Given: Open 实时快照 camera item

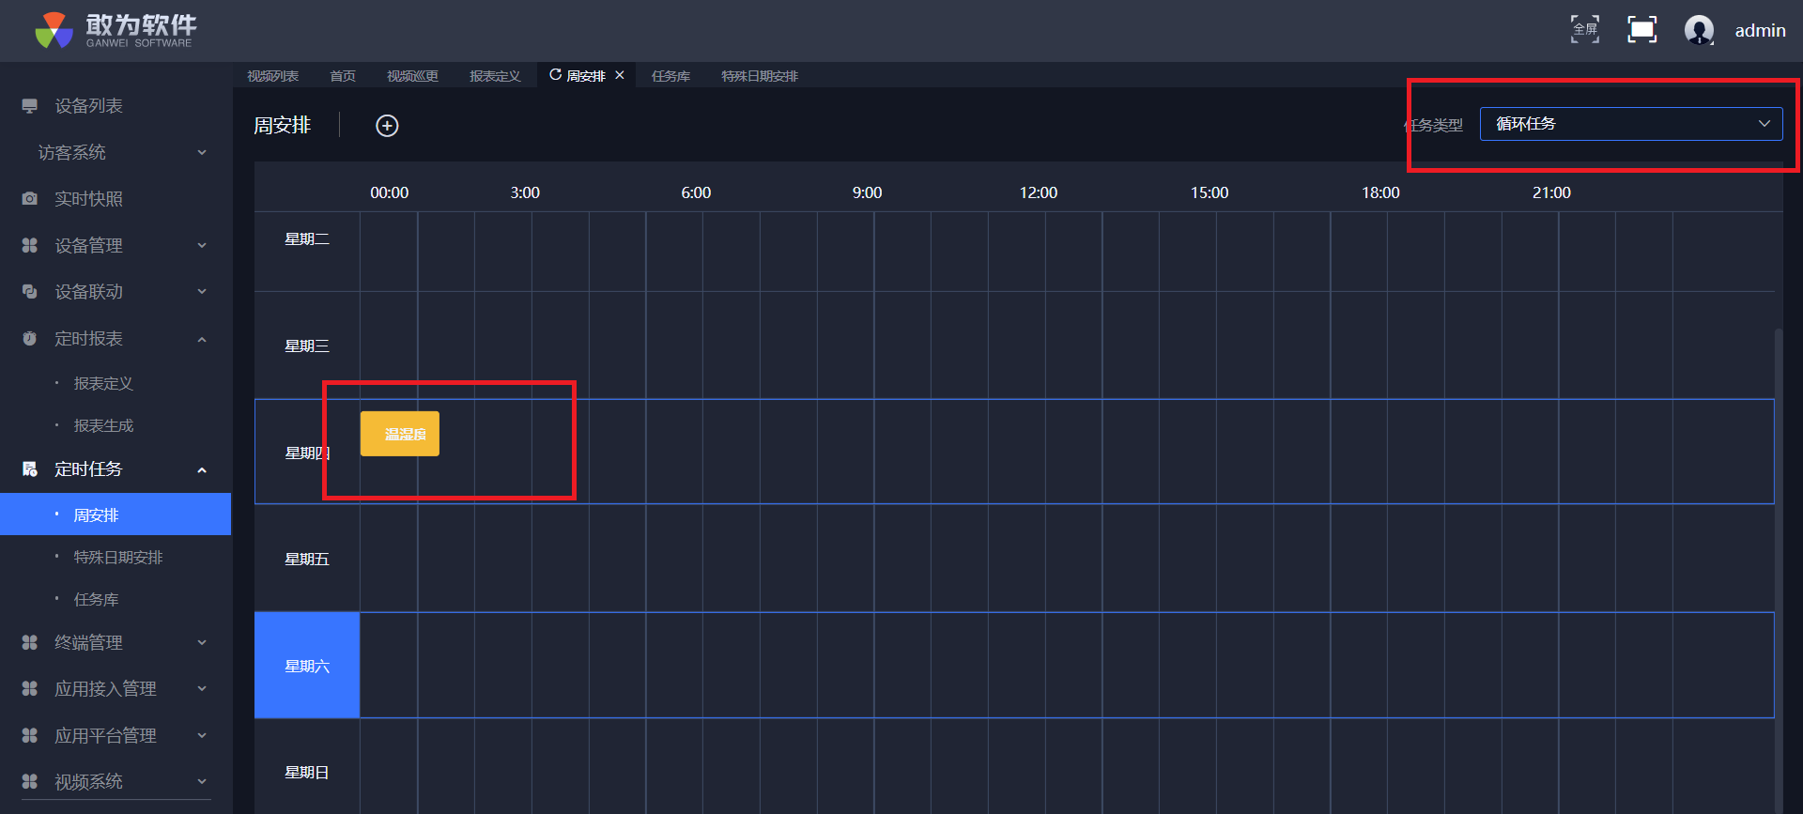Looking at the screenshot, I should [x=88, y=199].
